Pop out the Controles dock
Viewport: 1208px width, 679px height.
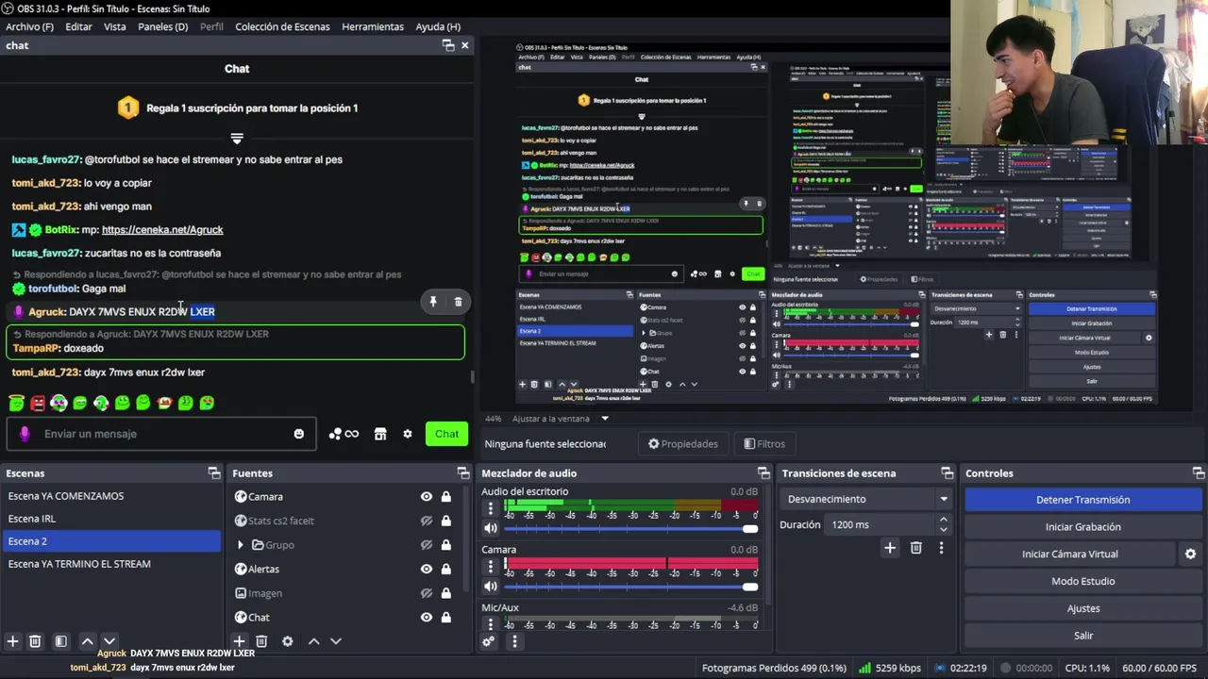pos(1199,473)
